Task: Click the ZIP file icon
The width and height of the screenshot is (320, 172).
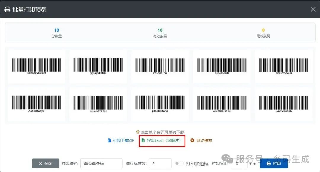Action: [x=109, y=140]
